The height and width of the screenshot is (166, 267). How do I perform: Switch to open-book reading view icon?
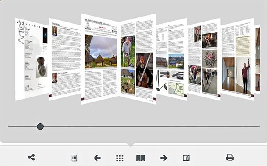click(141, 158)
